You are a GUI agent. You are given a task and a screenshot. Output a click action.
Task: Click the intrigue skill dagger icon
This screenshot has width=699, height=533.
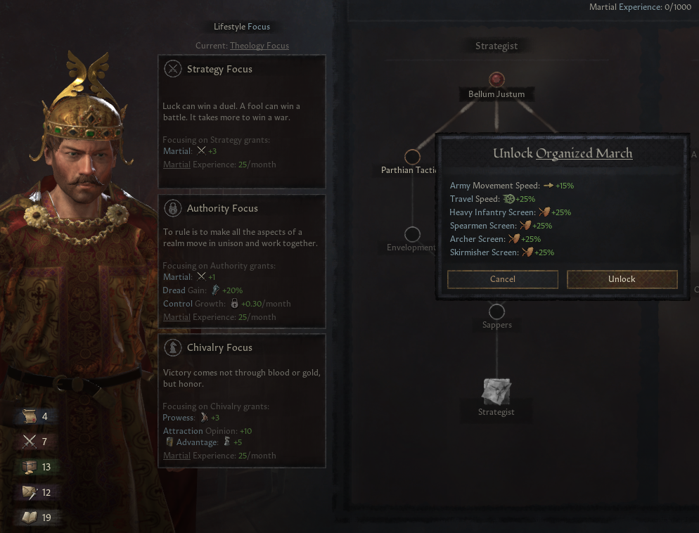30,492
